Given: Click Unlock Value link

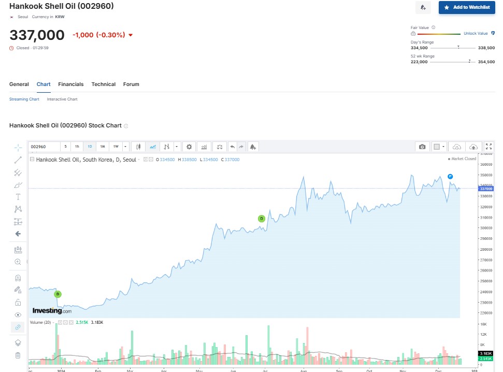Looking at the screenshot, I should pyautogui.click(x=476, y=33).
